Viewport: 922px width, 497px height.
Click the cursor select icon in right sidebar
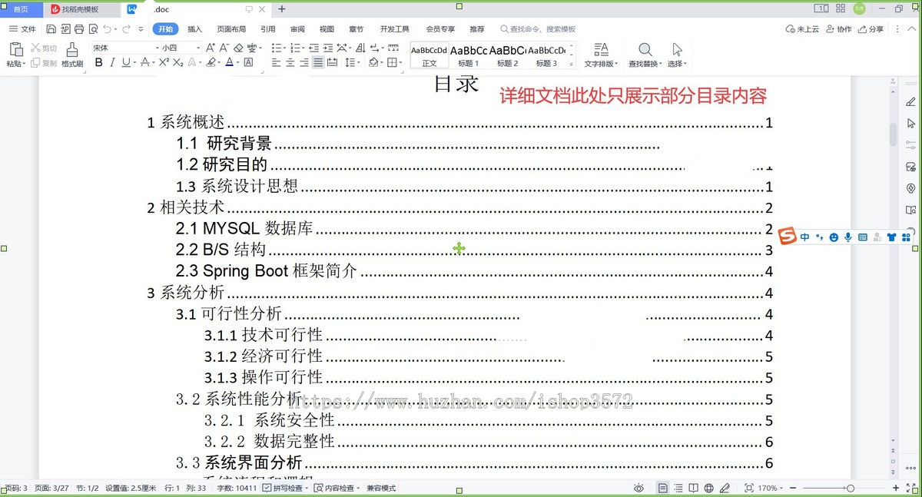click(x=911, y=123)
